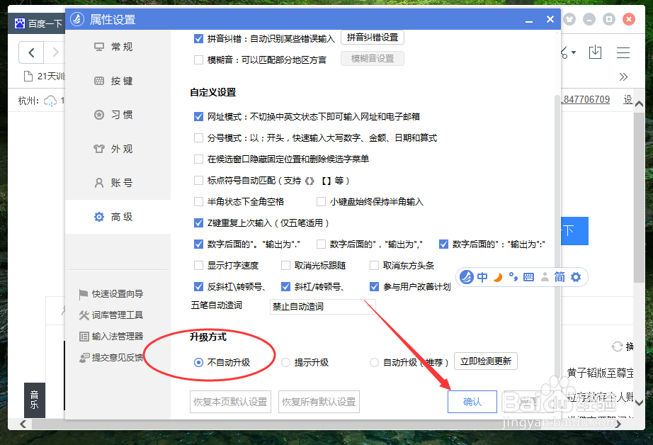Click the input method logo on the status bar
The width and height of the screenshot is (653, 445).
pos(467,277)
